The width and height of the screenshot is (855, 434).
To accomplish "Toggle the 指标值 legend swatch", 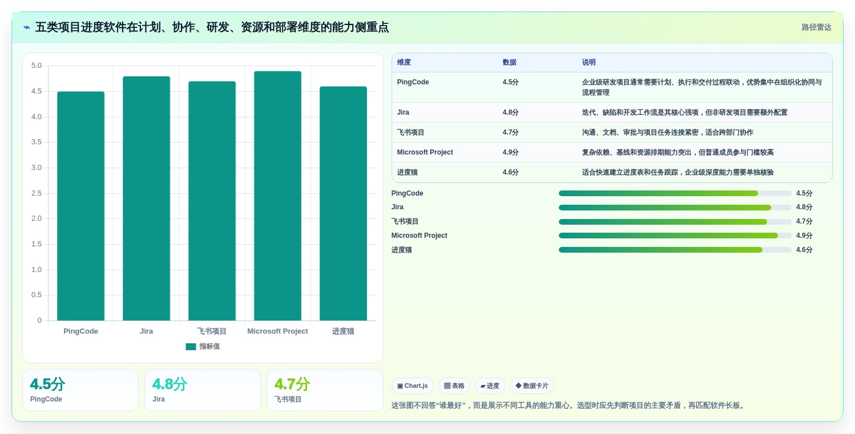I will 191,347.
